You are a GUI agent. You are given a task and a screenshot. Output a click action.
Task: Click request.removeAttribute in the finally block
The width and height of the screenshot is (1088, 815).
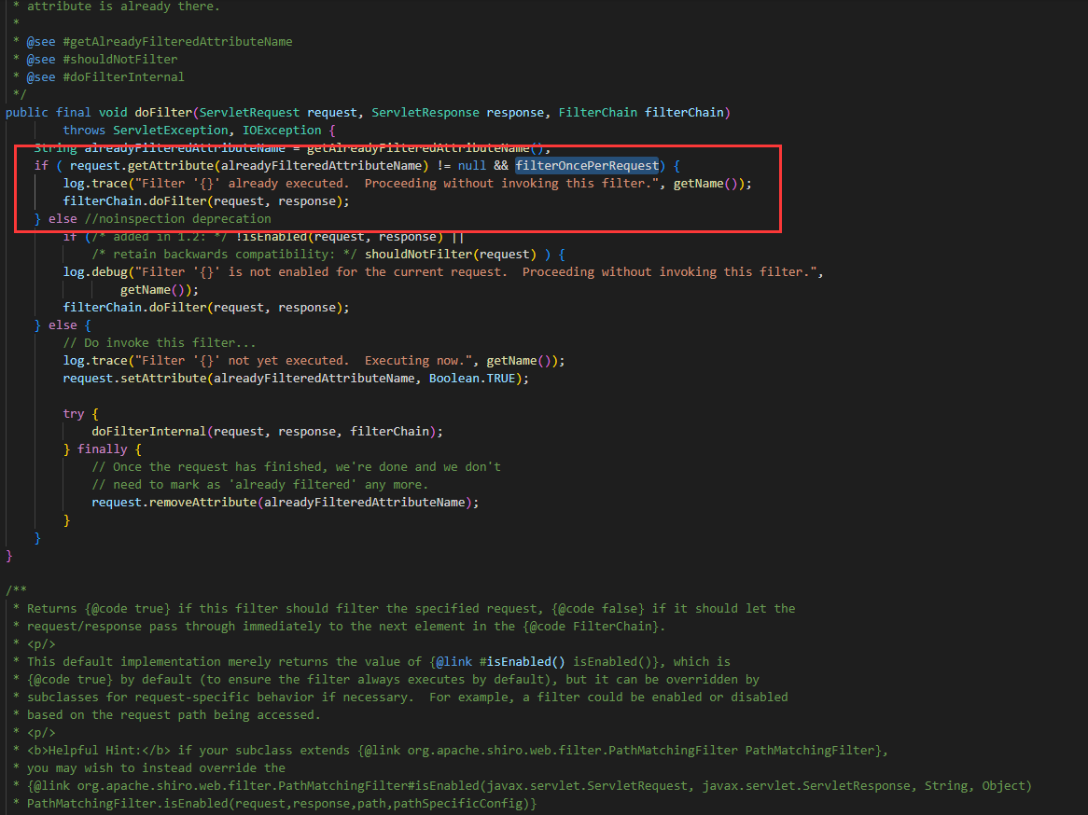pyautogui.click(x=174, y=503)
